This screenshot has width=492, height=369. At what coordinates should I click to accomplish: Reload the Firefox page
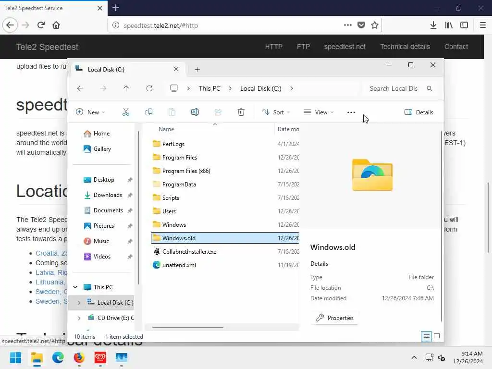[41, 25]
